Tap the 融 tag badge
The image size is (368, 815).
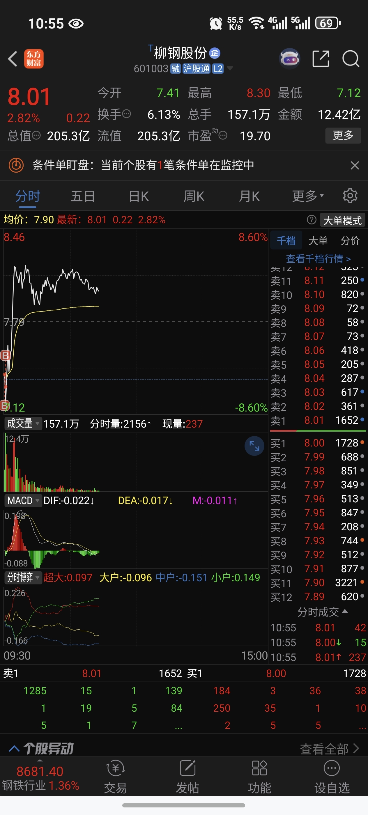pyautogui.click(x=176, y=69)
